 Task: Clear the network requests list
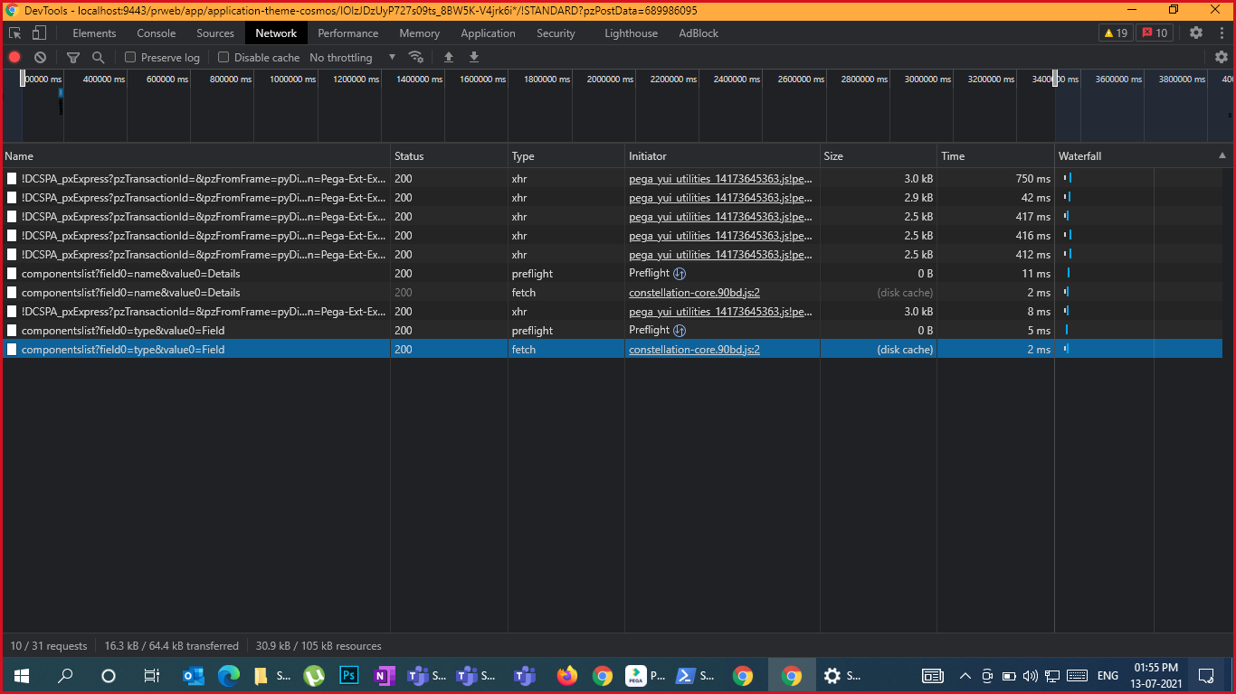40,57
